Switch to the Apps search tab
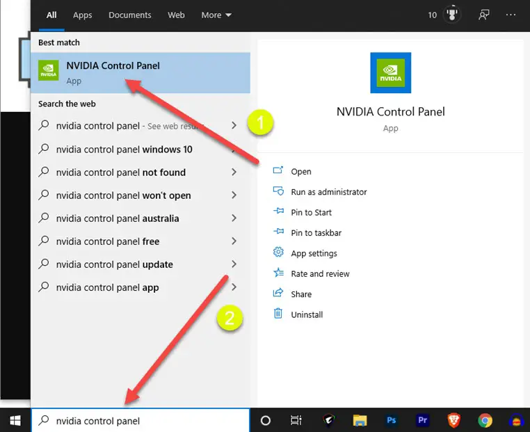530x432 pixels. click(x=83, y=15)
